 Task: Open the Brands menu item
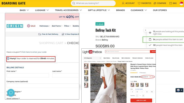(120, 10)
